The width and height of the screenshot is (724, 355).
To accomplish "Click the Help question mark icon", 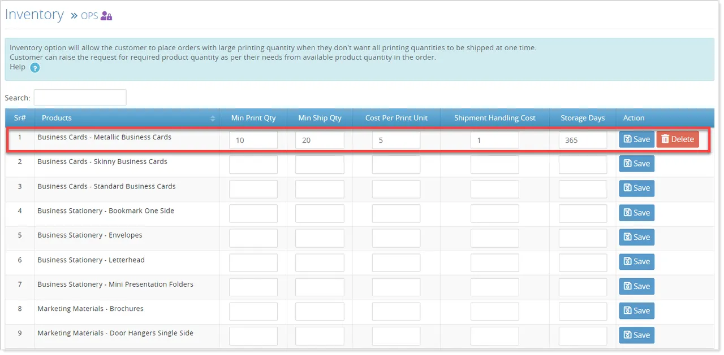I will click(35, 67).
